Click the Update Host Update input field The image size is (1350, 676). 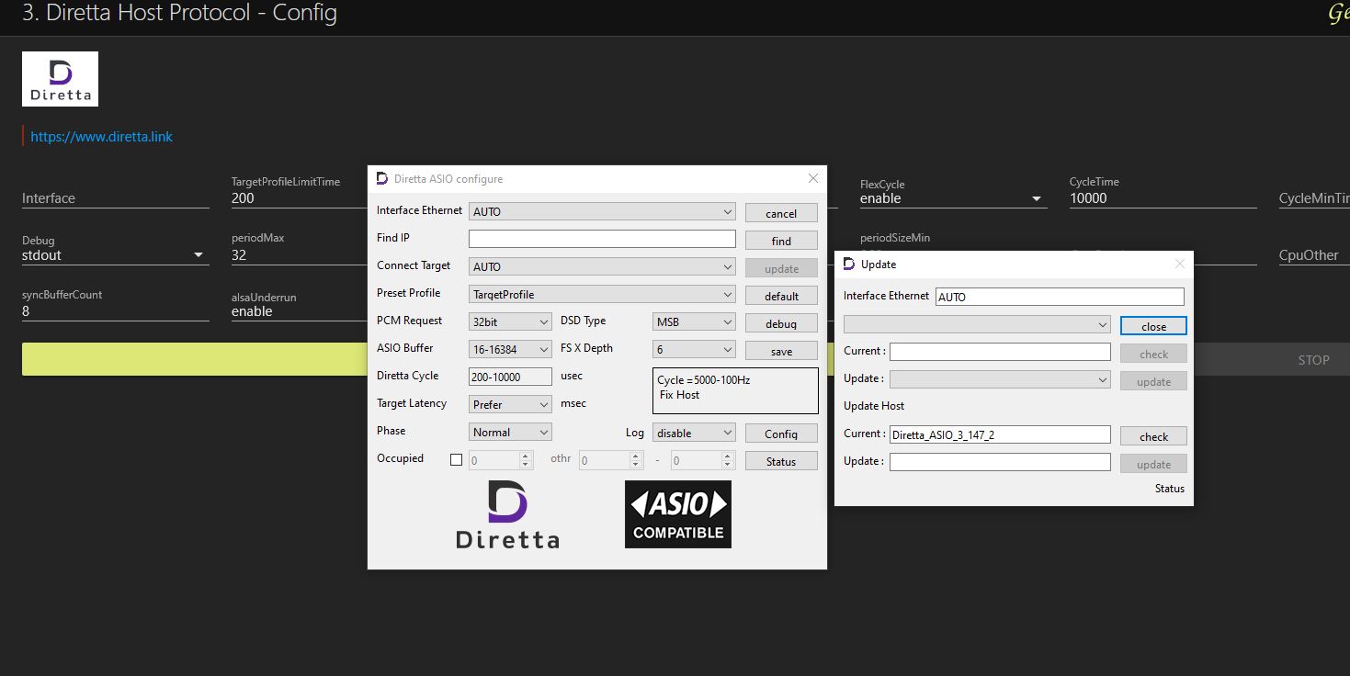[x=1000, y=462]
